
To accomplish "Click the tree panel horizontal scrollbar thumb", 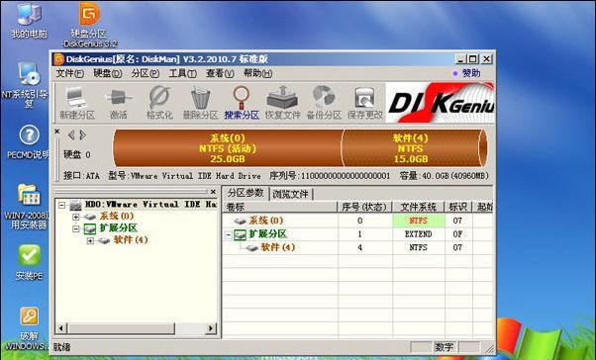I will pos(121,328).
